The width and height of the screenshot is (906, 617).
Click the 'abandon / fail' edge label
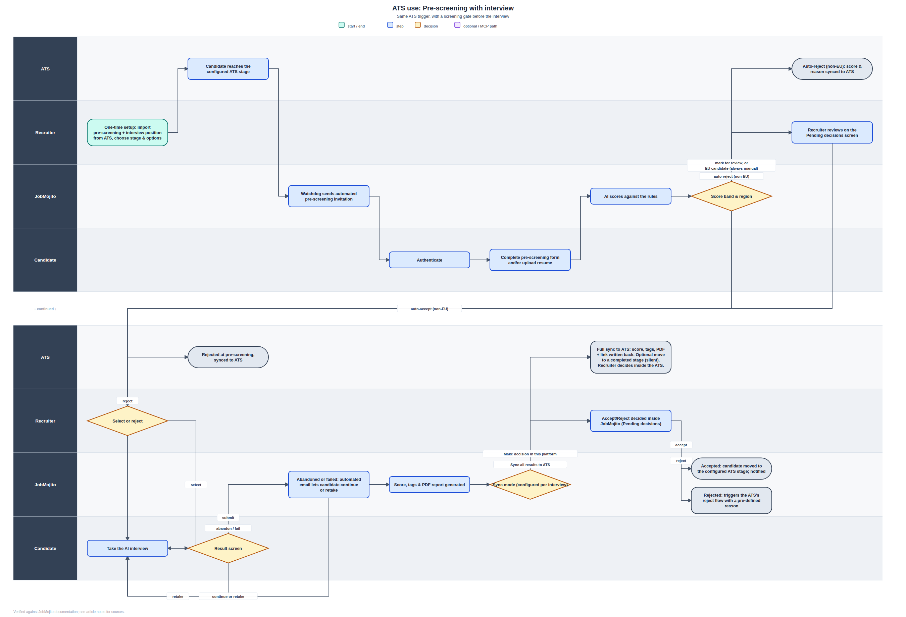(228, 528)
